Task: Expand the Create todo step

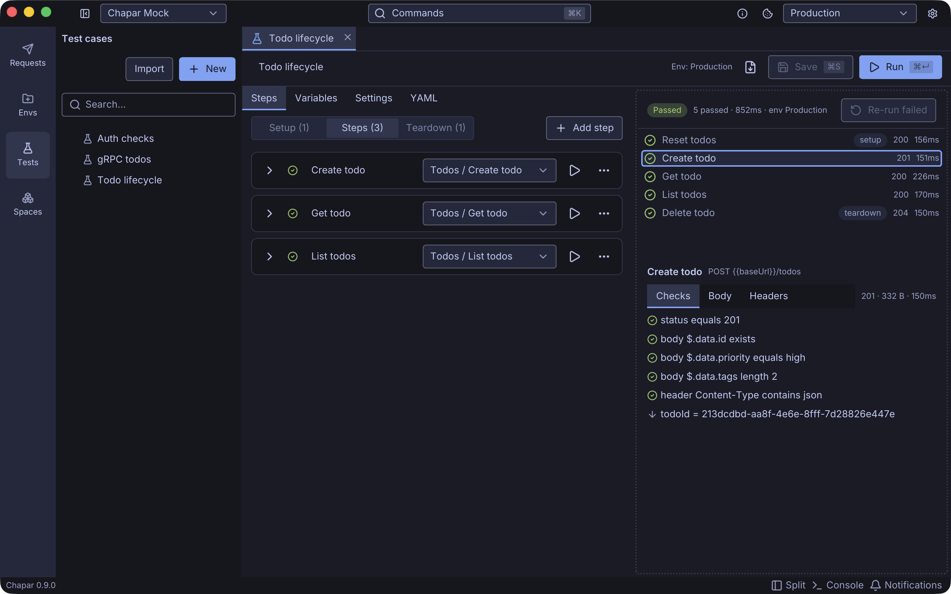Action: point(270,170)
